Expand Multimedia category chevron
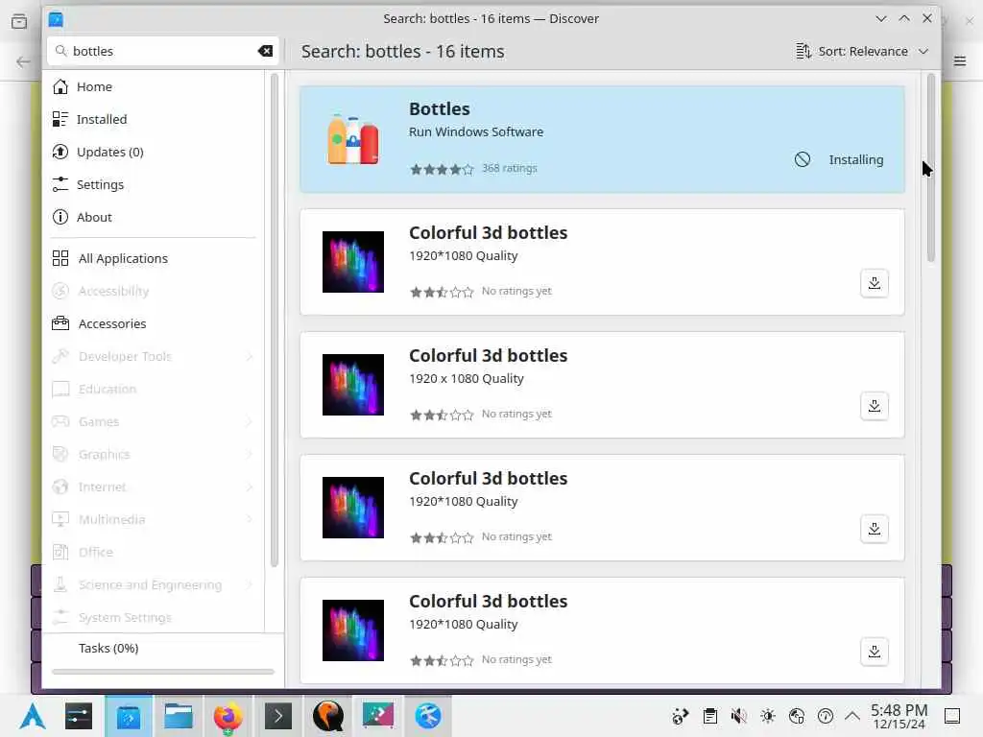The height and width of the screenshot is (737, 983). pyautogui.click(x=250, y=519)
